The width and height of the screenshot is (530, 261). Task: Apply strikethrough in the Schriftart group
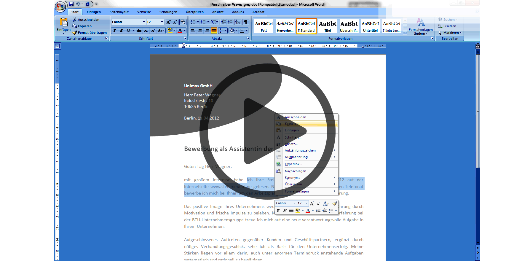pos(139,31)
